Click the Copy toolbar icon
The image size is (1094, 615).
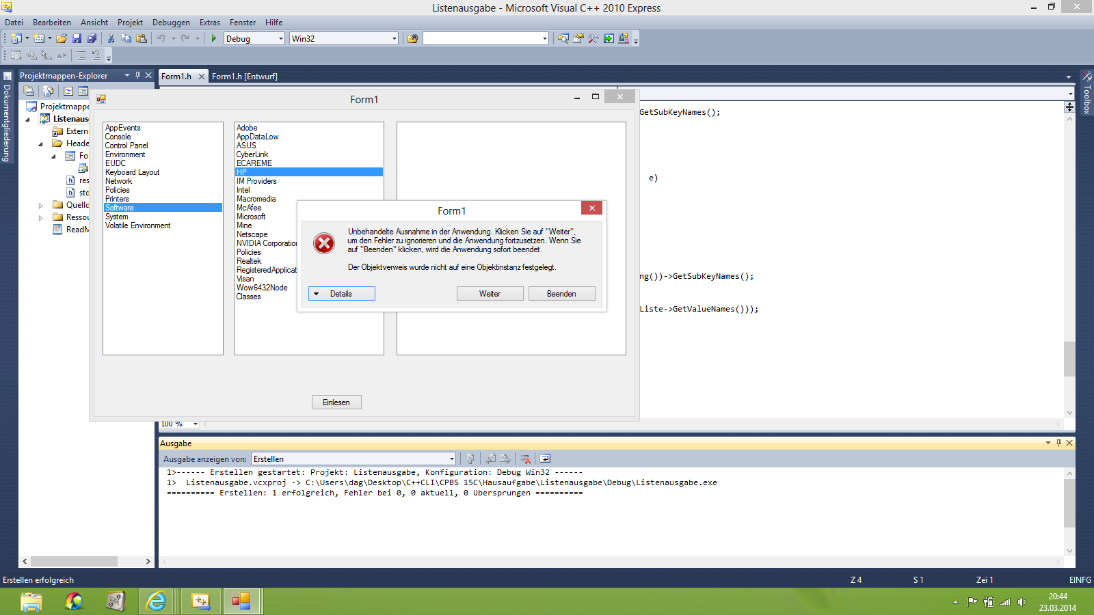pyautogui.click(x=126, y=38)
